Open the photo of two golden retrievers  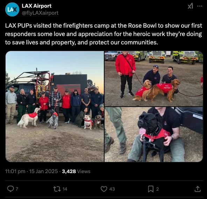[x=154, y=79]
